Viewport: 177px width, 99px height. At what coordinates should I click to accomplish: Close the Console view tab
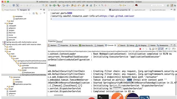[115, 45]
